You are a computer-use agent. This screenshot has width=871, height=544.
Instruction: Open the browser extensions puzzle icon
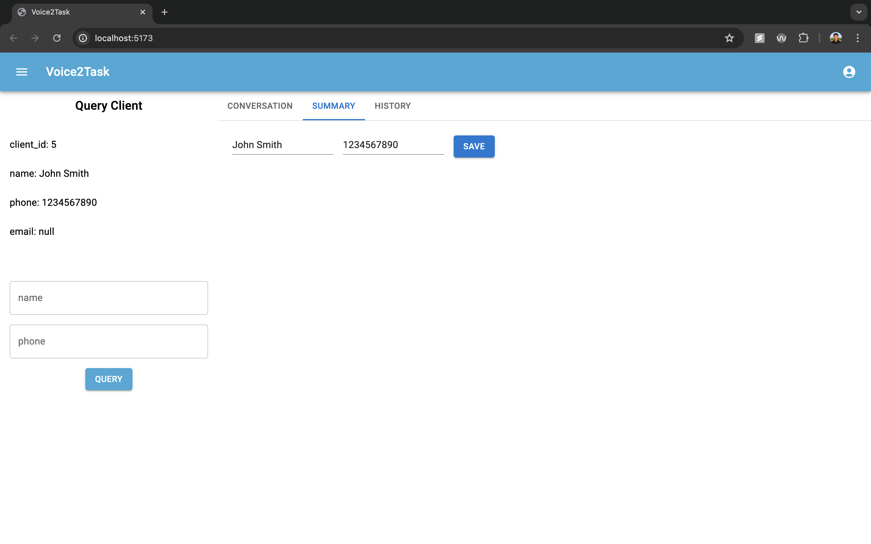coord(803,38)
